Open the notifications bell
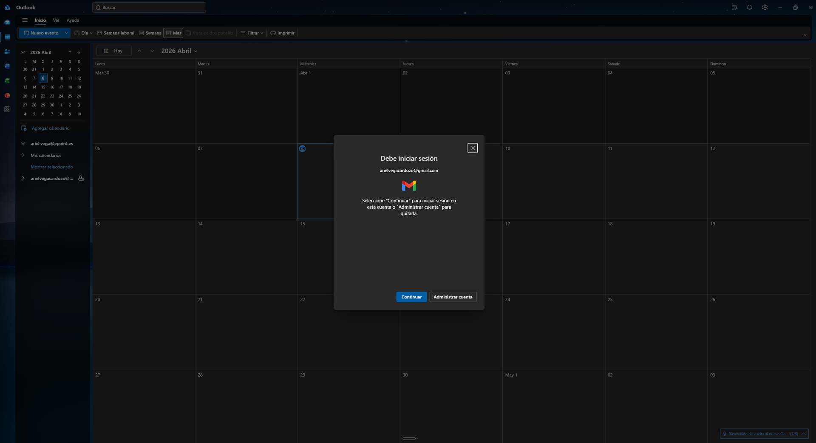Screen dimensions: 816x443 point(749,8)
